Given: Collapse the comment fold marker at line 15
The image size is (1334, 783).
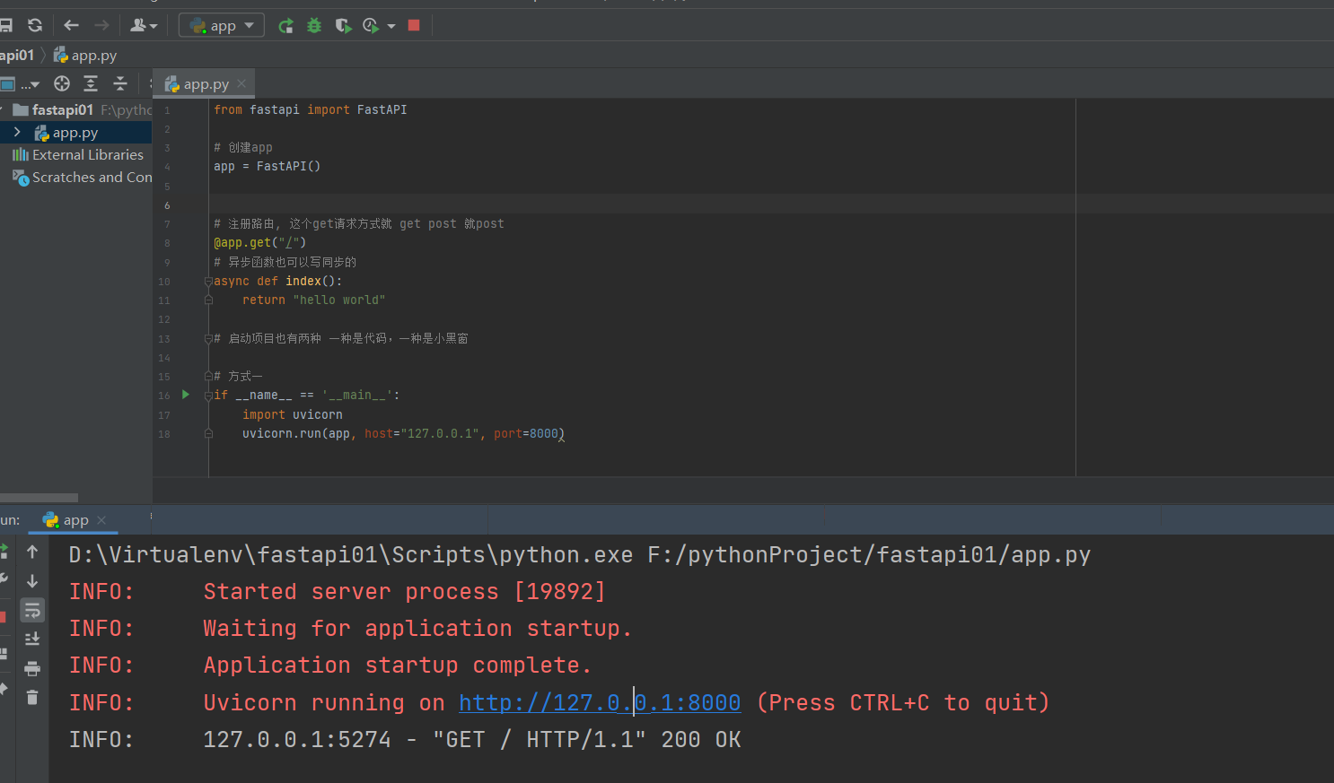Looking at the screenshot, I should tap(208, 376).
